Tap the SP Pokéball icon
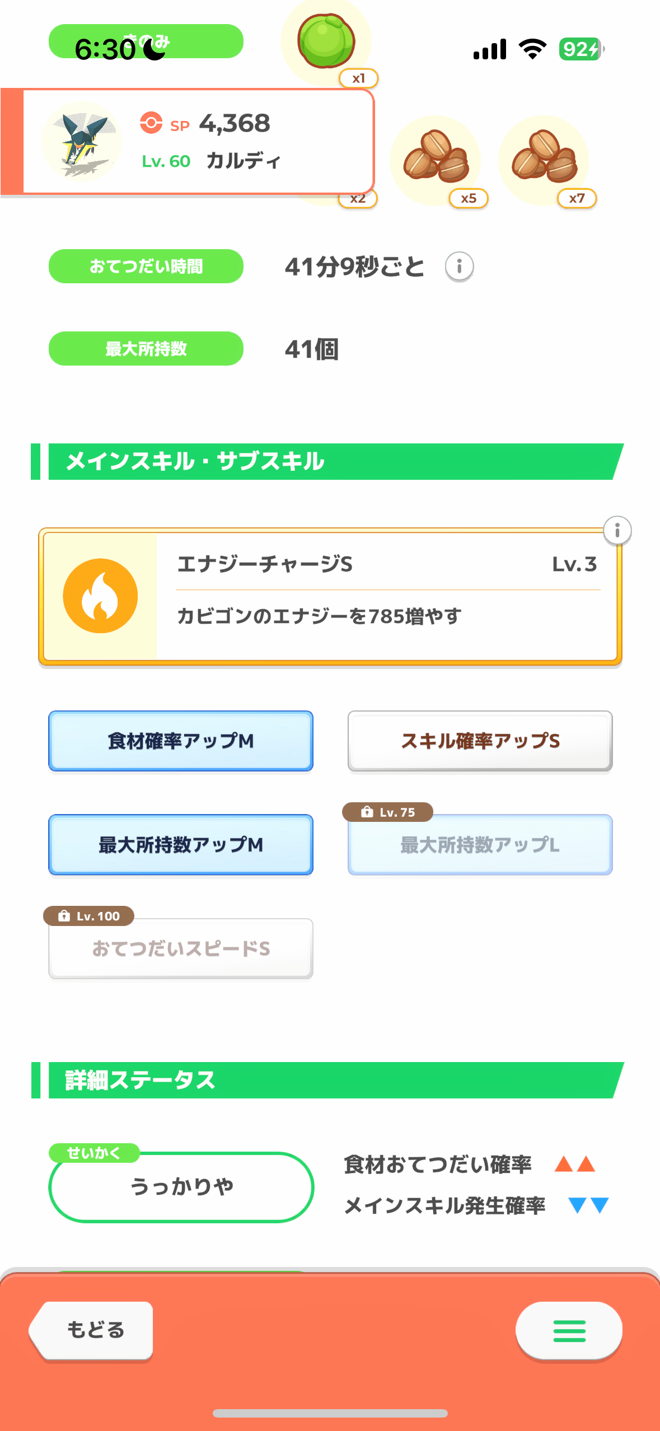660x1431 pixels. click(x=151, y=123)
